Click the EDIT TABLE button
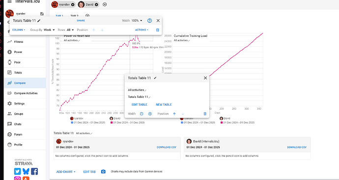 click(x=140, y=104)
